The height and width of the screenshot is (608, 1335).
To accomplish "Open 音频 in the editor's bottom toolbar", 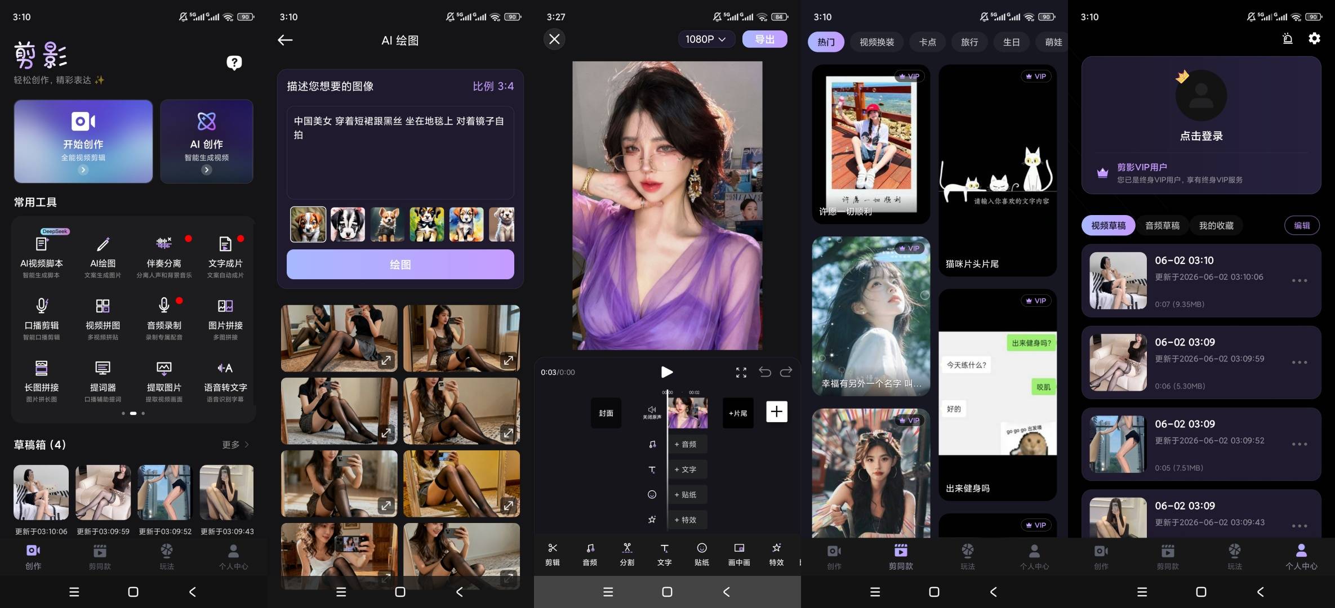I will (590, 554).
